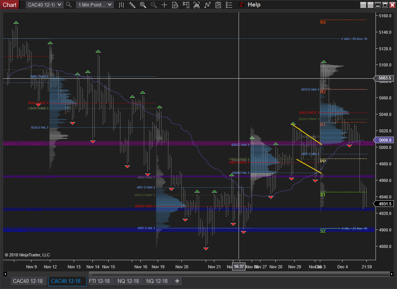Select the upper yellow trend line
397x289 pixels.
(307, 134)
